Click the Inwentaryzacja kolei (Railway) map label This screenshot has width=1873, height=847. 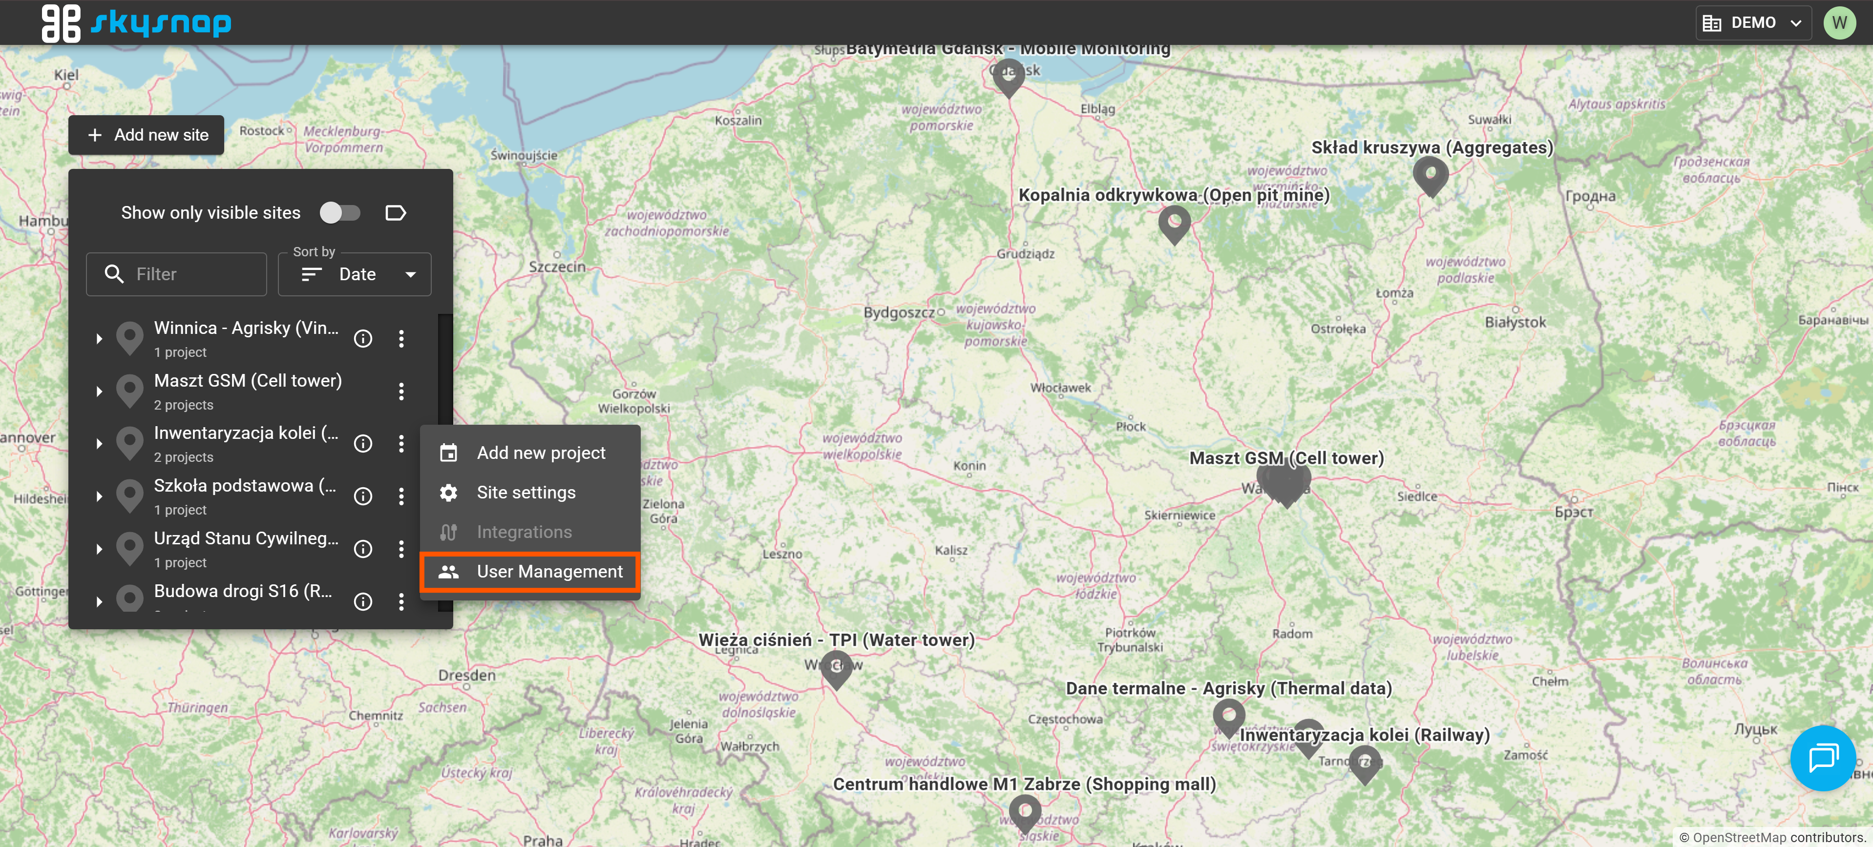[1364, 735]
